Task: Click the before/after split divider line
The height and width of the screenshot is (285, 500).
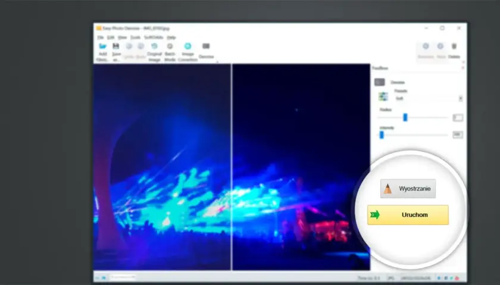Action: [x=232, y=167]
